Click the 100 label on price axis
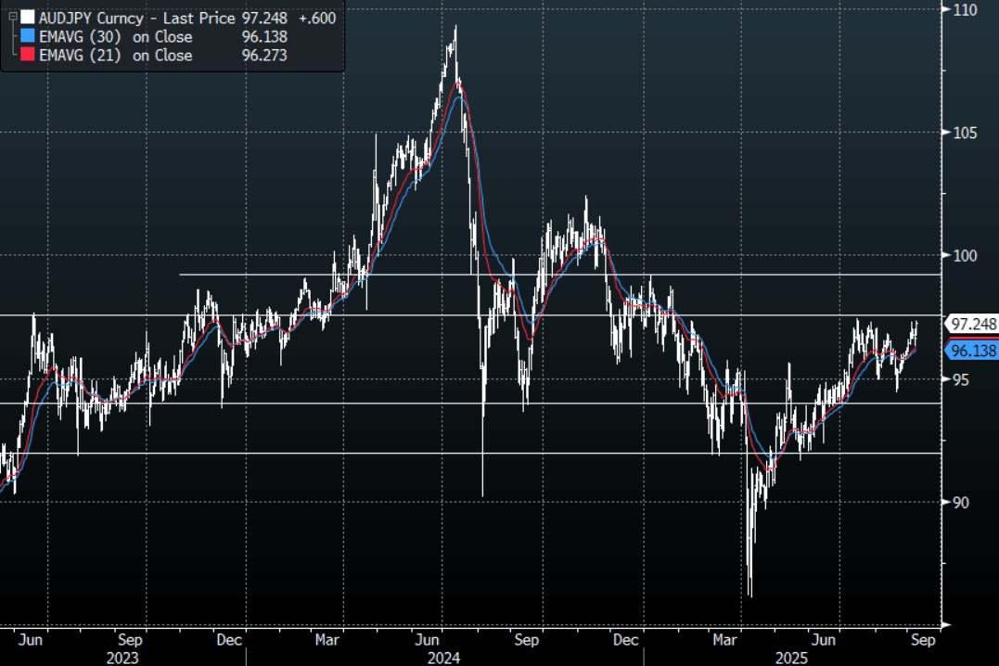The image size is (999, 666). tap(965, 256)
